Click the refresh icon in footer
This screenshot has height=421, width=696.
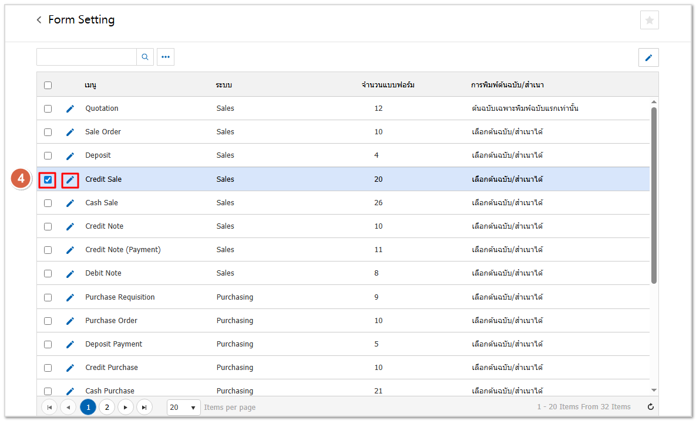pos(650,407)
